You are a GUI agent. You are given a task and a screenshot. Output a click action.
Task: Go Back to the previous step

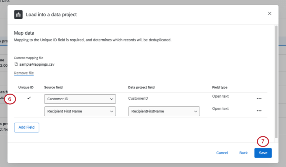pyautogui.click(x=243, y=153)
